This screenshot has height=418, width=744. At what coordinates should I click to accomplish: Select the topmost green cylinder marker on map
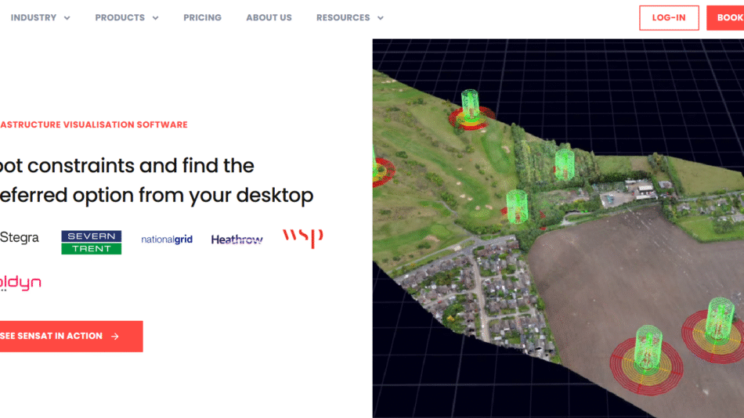pyautogui.click(x=470, y=104)
